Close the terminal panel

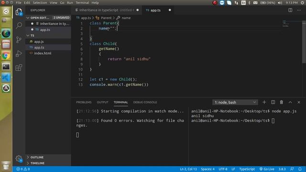click(x=299, y=102)
